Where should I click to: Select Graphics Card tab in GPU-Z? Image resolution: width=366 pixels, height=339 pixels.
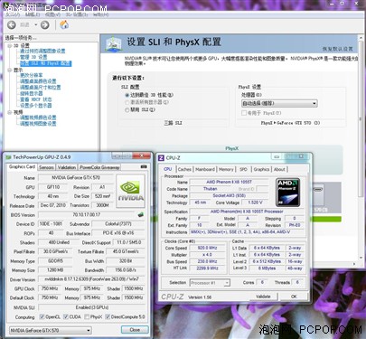coord(22,167)
